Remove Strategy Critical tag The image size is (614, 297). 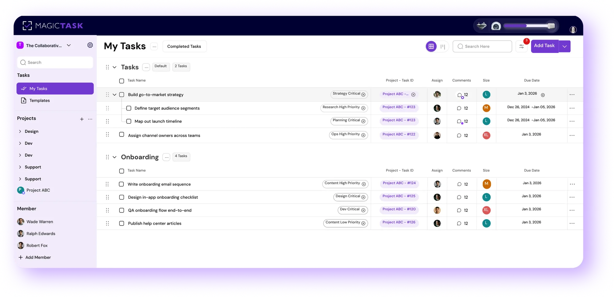click(363, 95)
